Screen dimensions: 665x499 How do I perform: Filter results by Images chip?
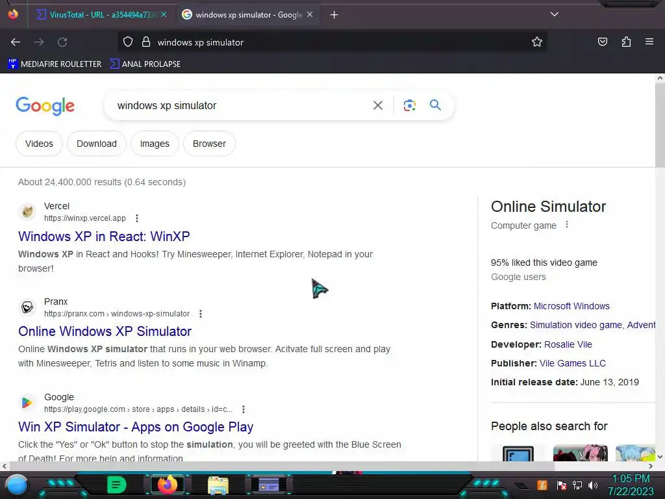point(155,144)
